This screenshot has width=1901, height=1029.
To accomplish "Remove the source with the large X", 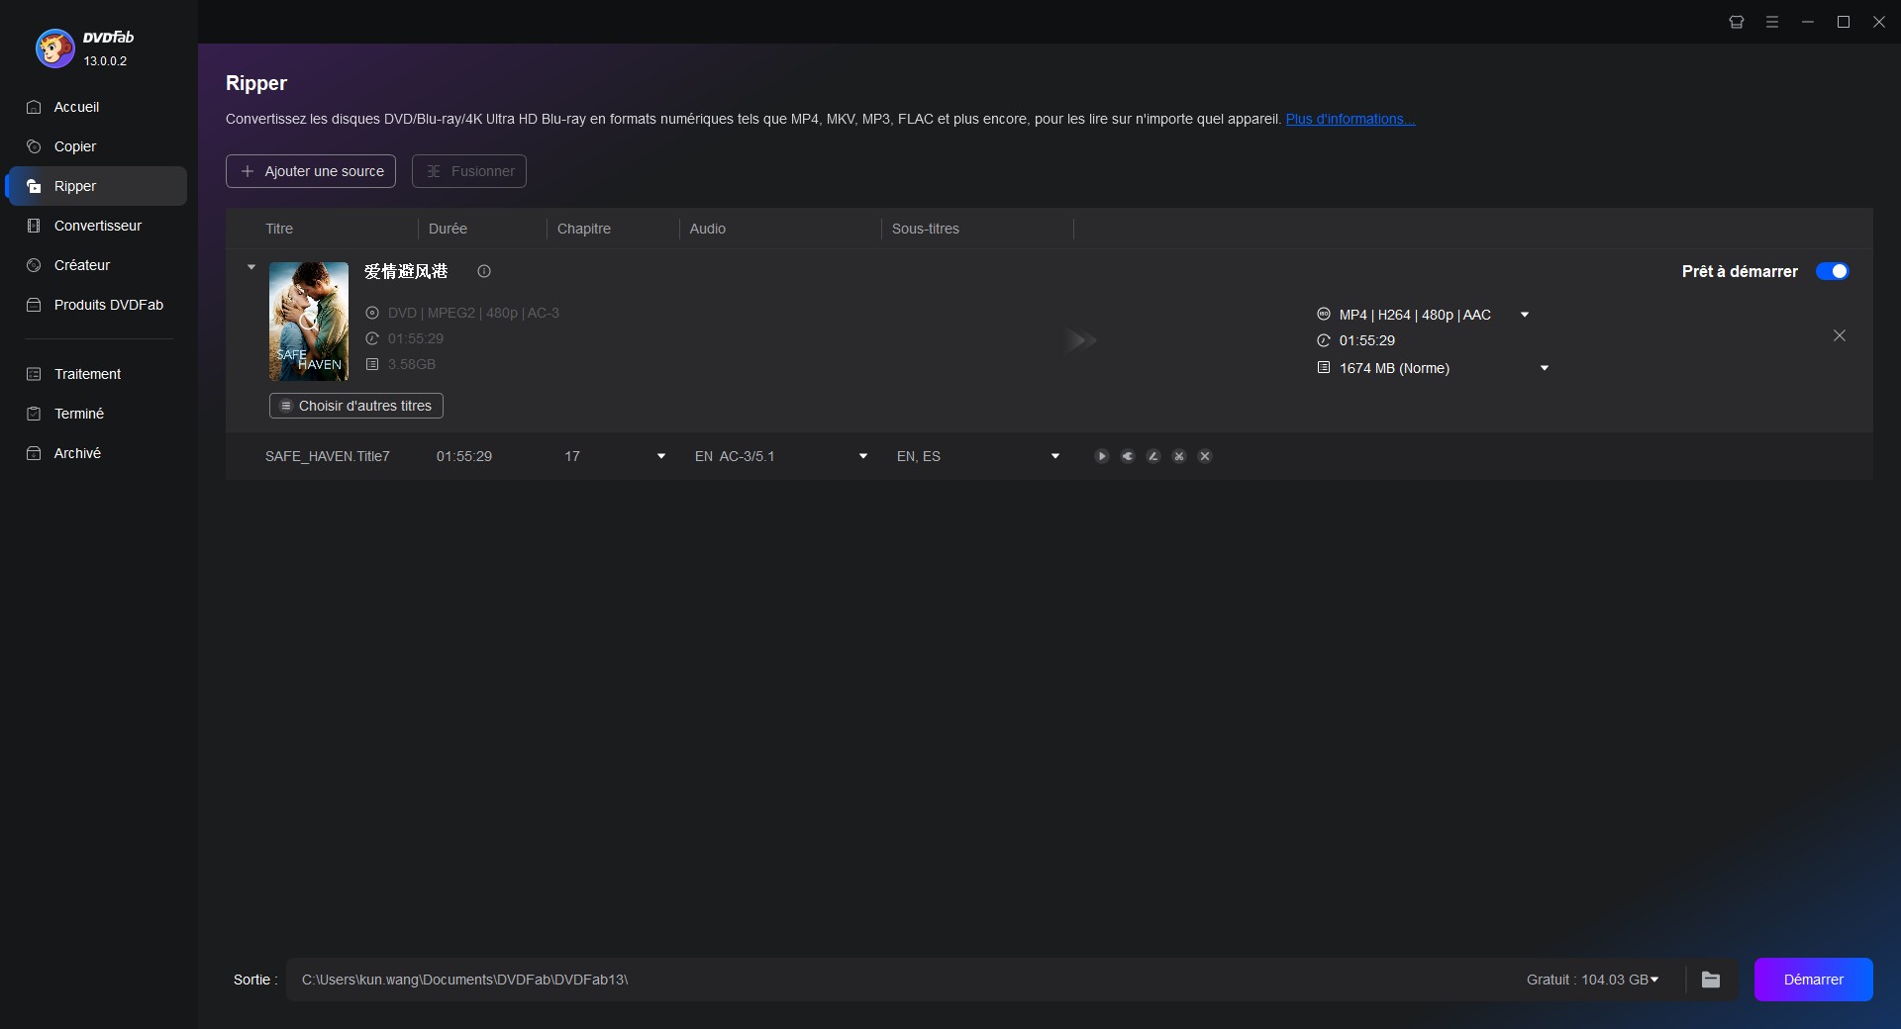I will (x=1840, y=335).
